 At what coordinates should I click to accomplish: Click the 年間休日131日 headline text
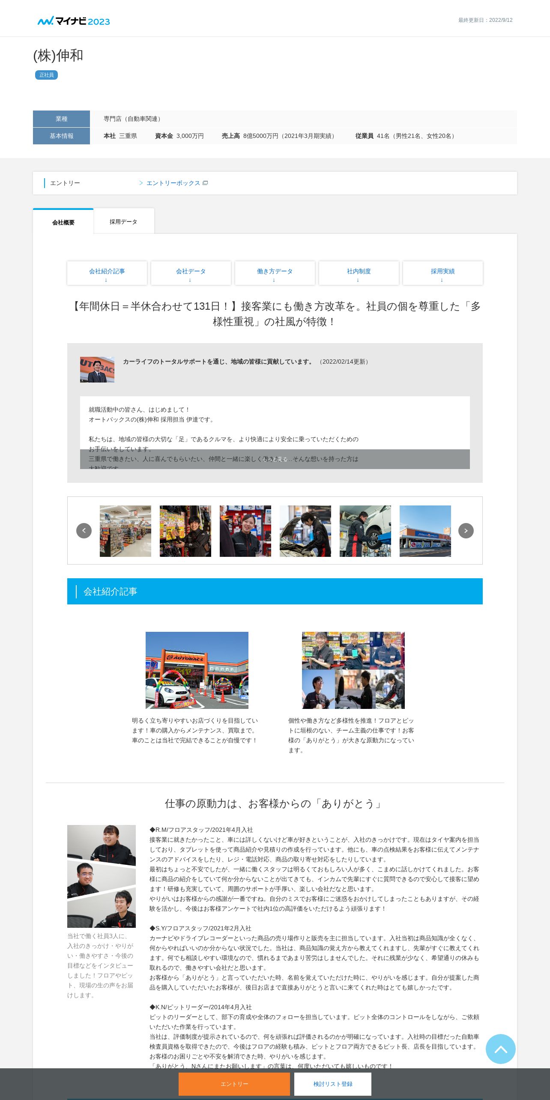click(x=275, y=314)
